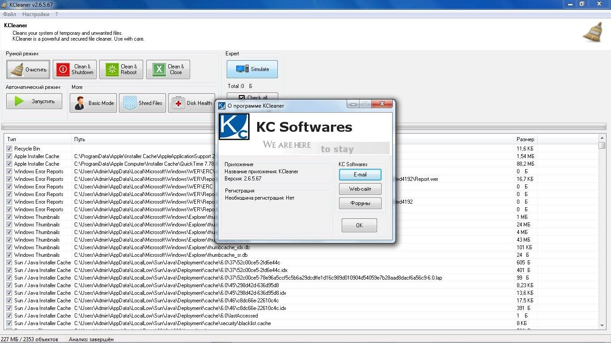The height and width of the screenshot is (343, 611).
Task: Click the analysis progress bar
Action: 304,126
